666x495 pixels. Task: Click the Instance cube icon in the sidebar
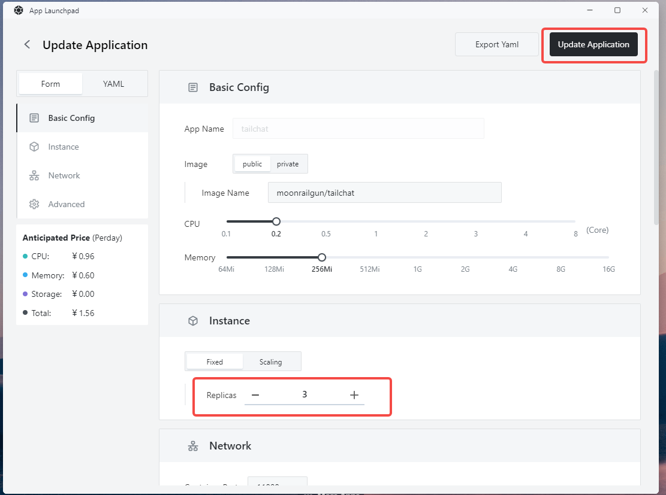[x=34, y=147]
